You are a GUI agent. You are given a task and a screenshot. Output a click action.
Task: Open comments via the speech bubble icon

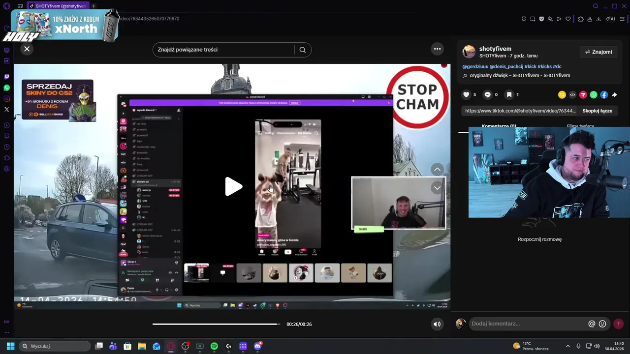[x=487, y=94]
